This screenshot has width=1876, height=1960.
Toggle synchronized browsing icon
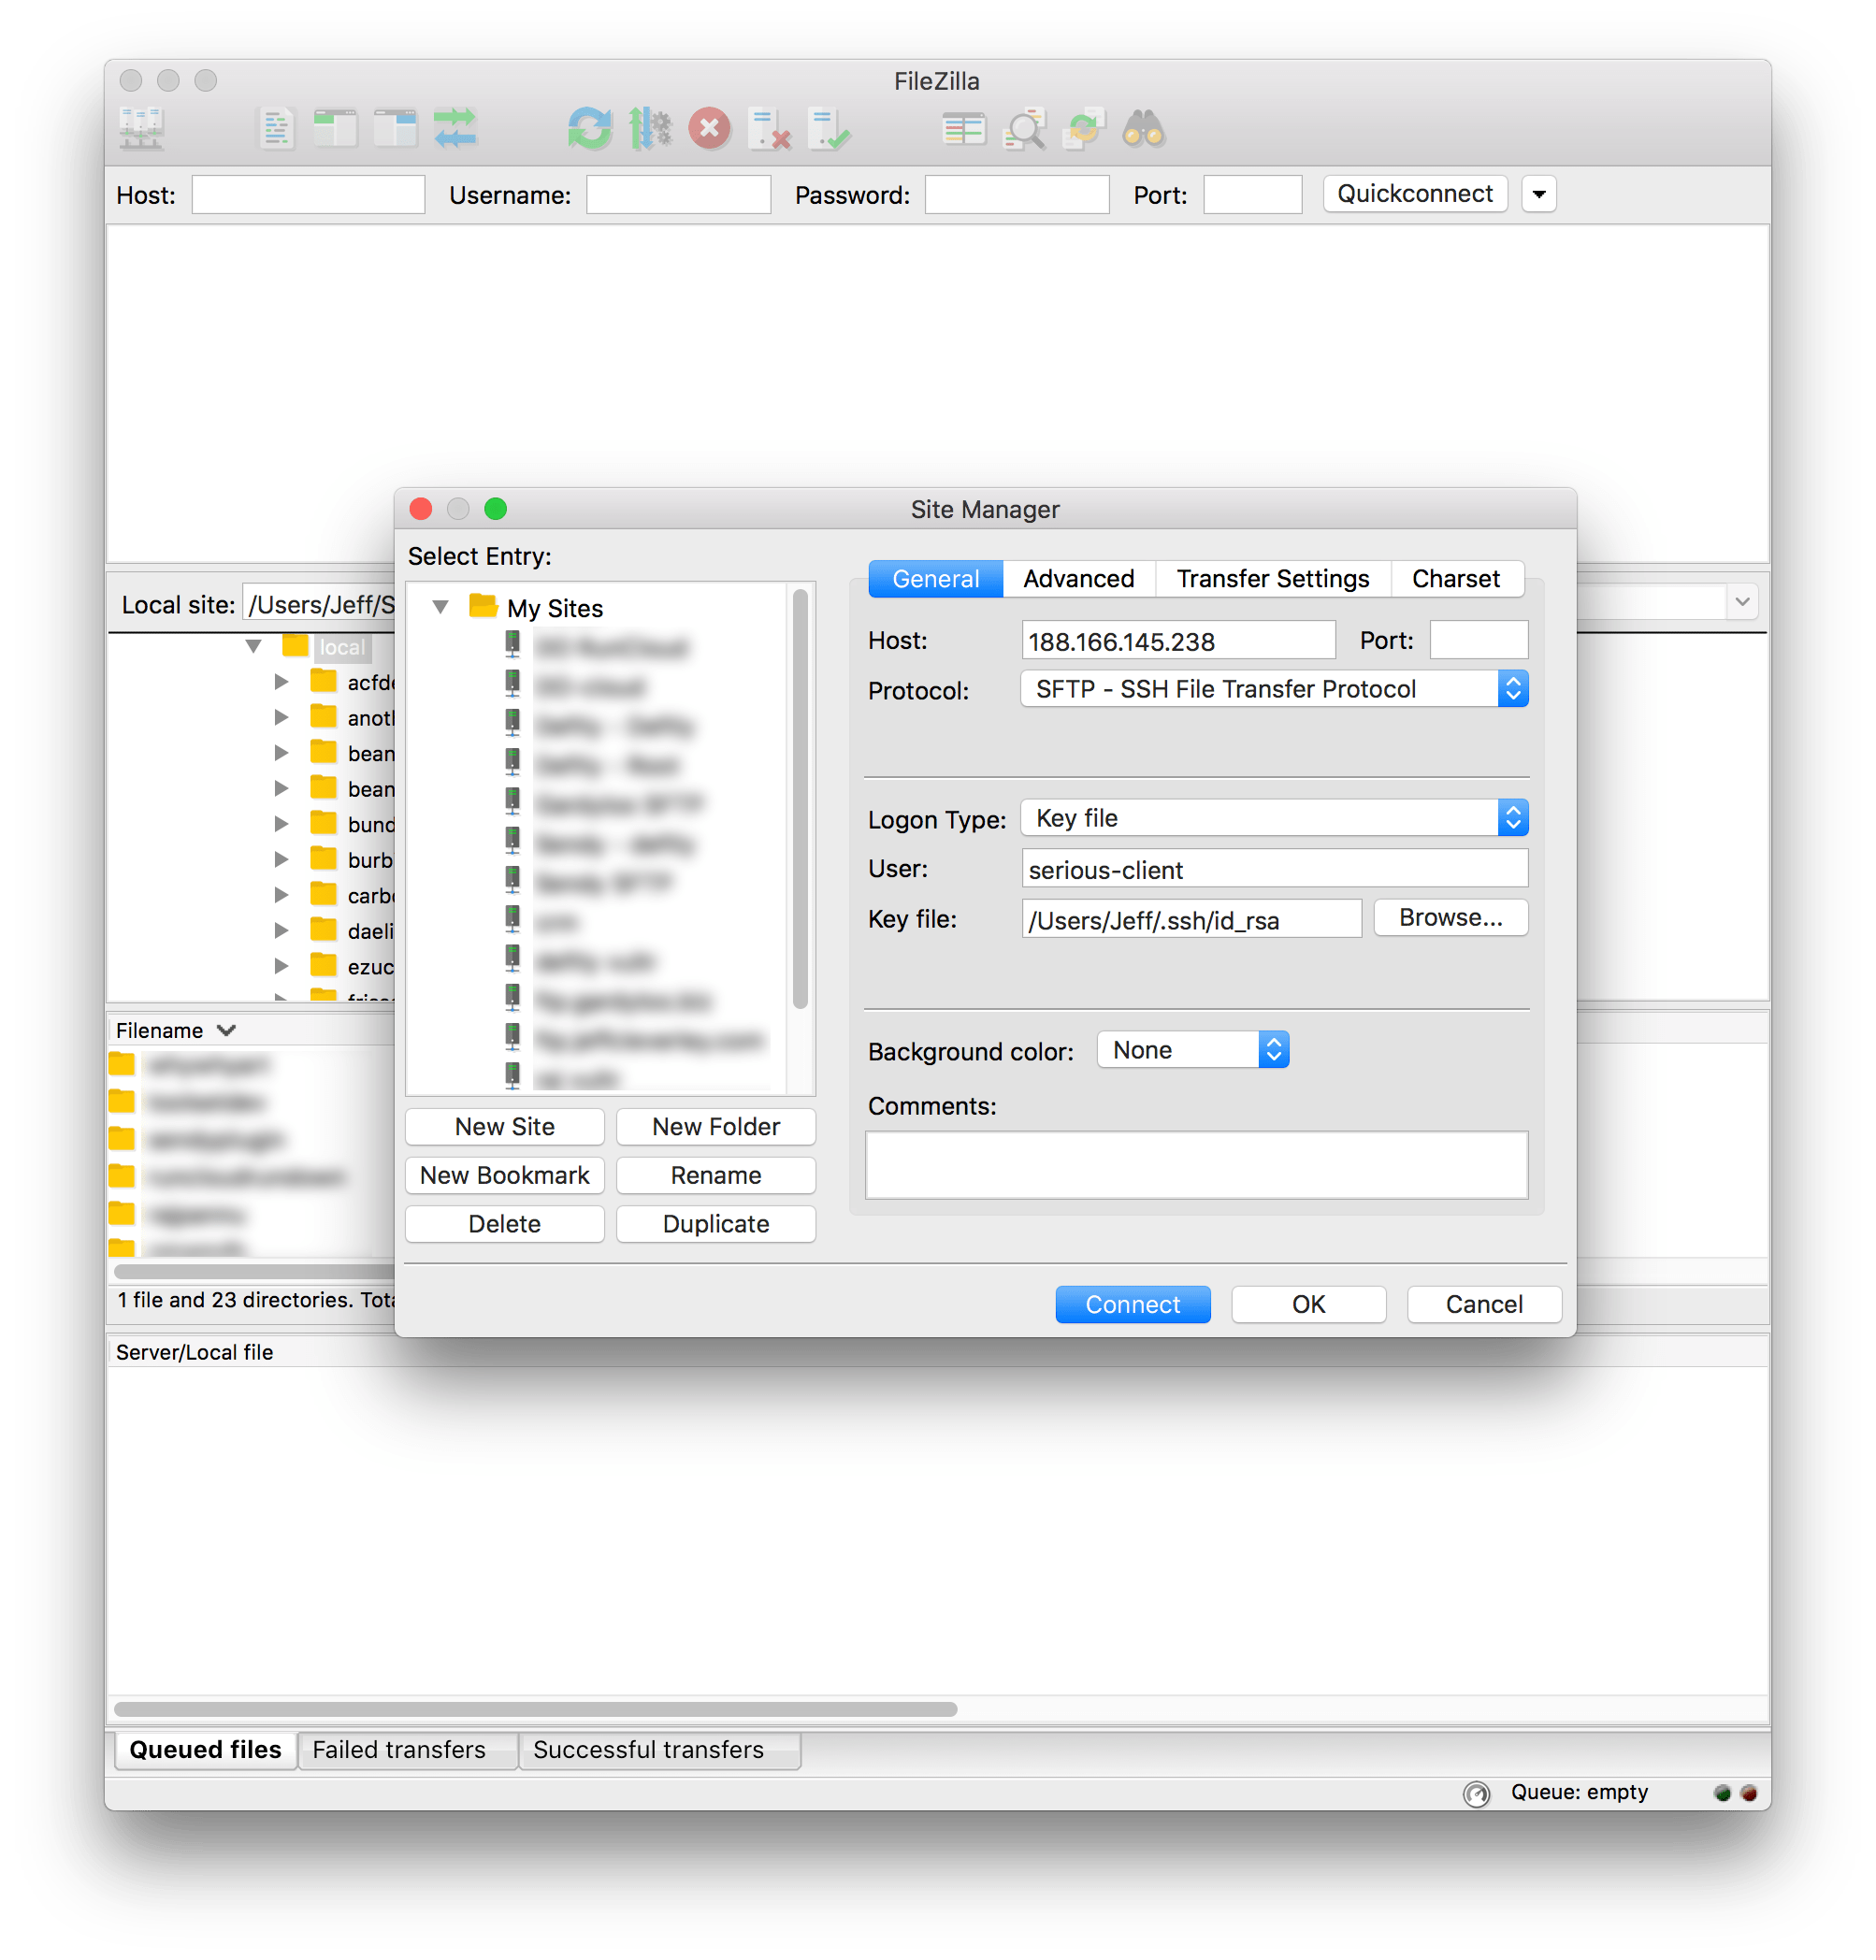pos(1084,129)
